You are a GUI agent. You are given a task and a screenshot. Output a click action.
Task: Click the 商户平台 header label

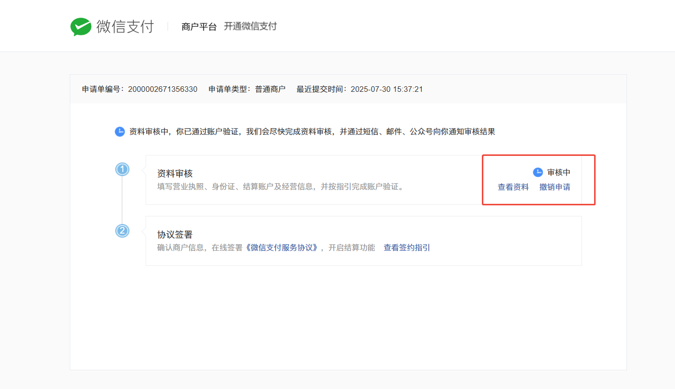point(199,27)
